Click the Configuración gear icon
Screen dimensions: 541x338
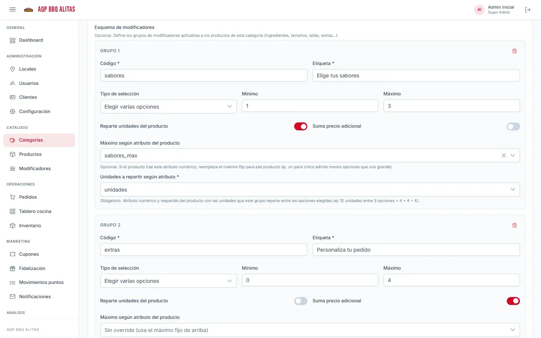point(12,112)
